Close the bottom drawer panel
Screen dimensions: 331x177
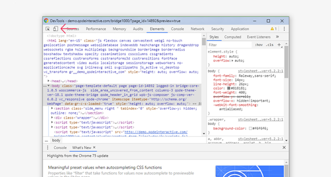[x=284, y=148]
